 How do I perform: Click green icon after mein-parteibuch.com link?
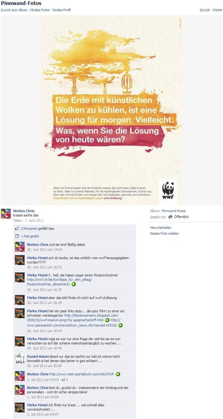click(118, 374)
